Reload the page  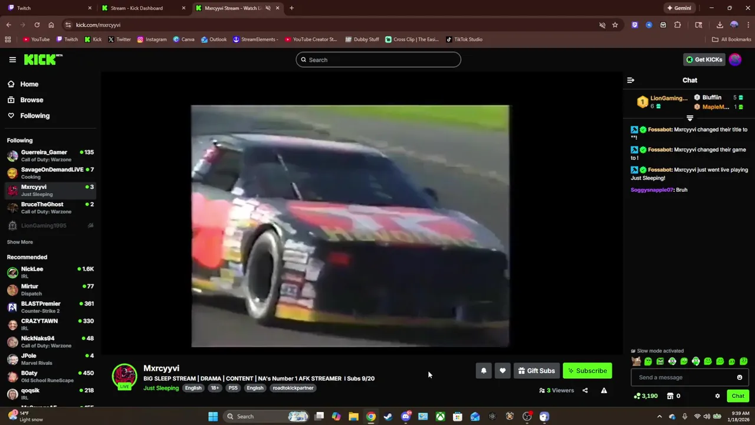tap(37, 25)
